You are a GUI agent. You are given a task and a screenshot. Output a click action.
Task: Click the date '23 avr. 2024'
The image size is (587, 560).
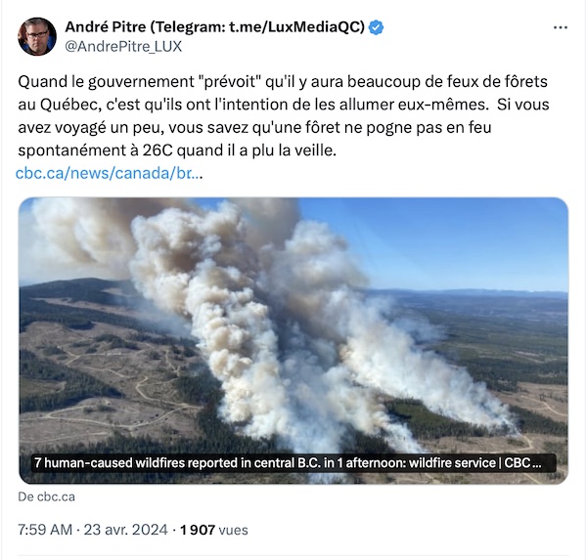pos(125,530)
